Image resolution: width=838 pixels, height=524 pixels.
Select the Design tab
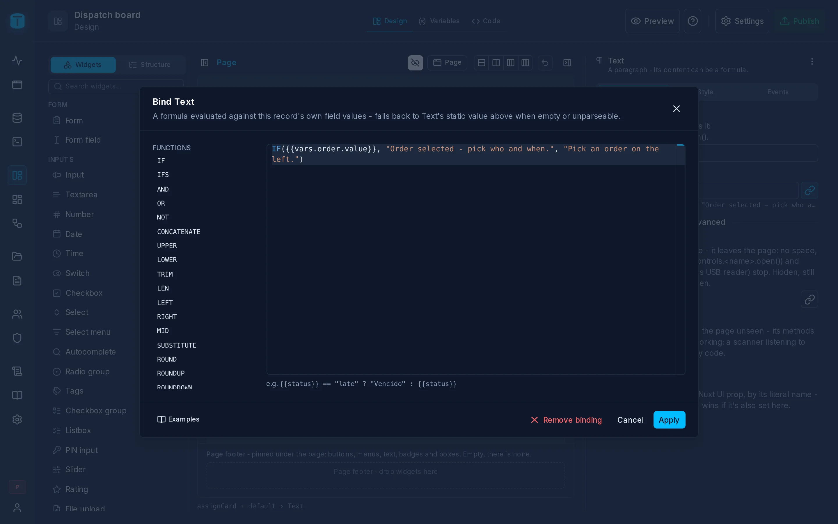coord(390,21)
